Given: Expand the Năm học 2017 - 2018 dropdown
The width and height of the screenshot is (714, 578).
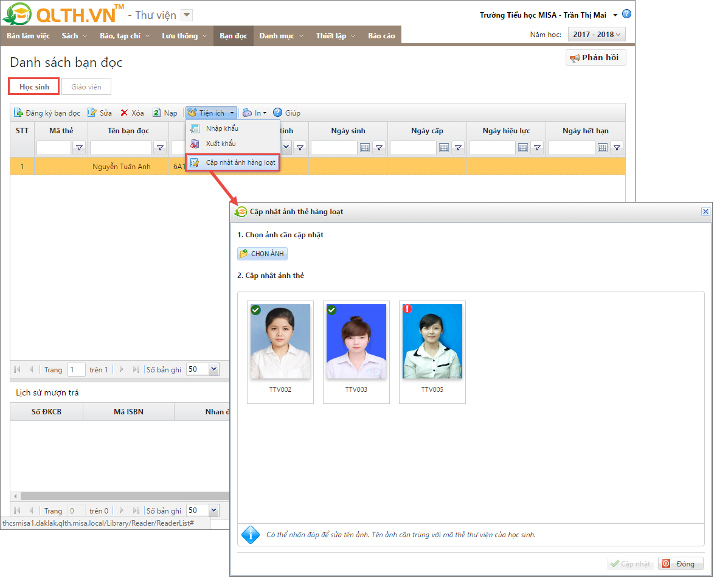Looking at the screenshot, I should click(596, 35).
